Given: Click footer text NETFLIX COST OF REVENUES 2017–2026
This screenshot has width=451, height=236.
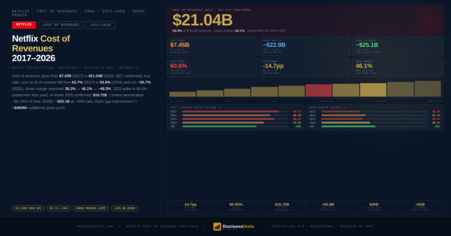Looking at the screenshot, I should coord(162,226).
